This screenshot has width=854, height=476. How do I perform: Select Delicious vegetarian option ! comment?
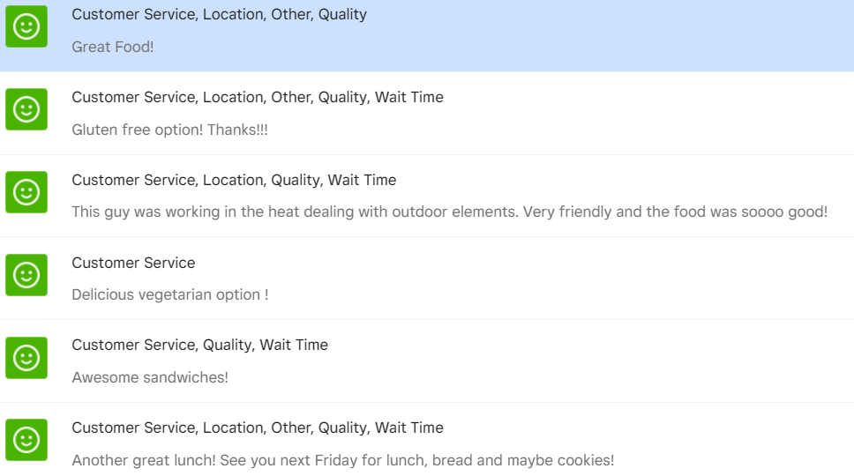[x=170, y=294]
